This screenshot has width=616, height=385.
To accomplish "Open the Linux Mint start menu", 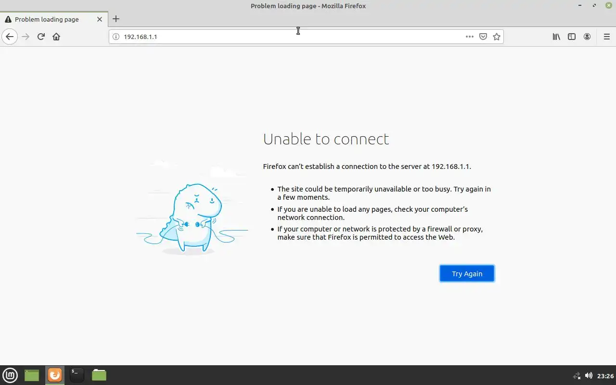I will click(10, 375).
